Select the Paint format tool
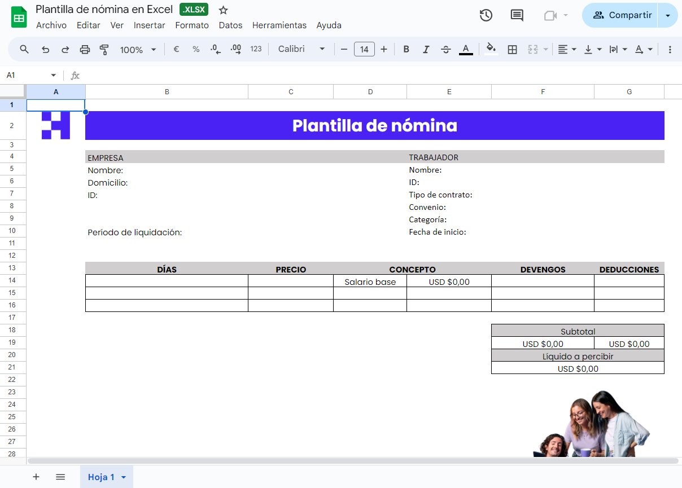Viewport: 682px width, 488px height. 104,49
